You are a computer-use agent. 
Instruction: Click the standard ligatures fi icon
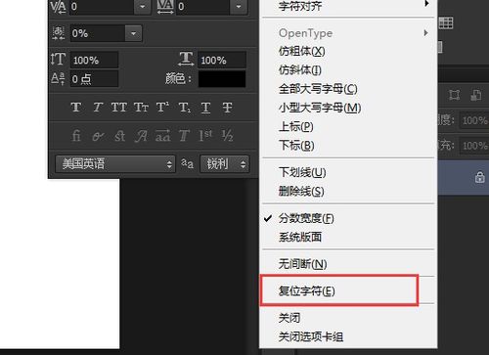click(76, 136)
